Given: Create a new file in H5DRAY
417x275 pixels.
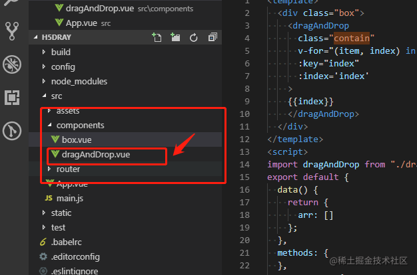Looking at the screenshot, I should coord(157,37).
